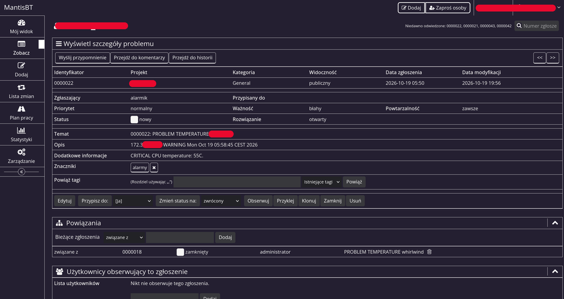Go to next issue with >> button
The height and width of the screenshot is (299, 564).
pos(553,58)
